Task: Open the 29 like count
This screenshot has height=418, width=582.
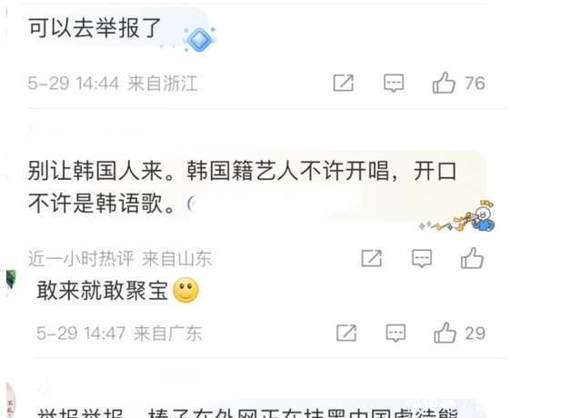Action: [475, 333]
